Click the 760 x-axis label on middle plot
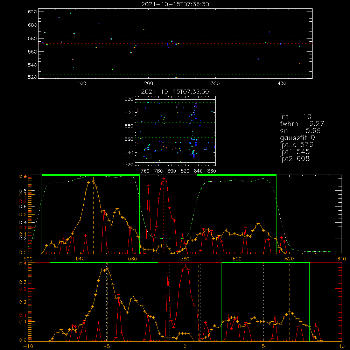This screenshot has height=350, width=350. tap(145, 171)
